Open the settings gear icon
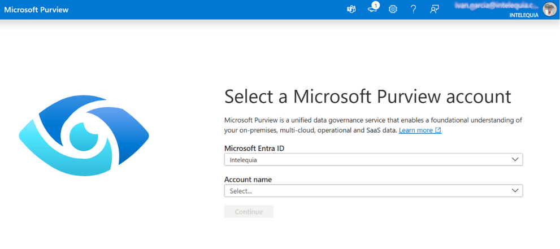 pyautogui.click(x=393, y=10)
